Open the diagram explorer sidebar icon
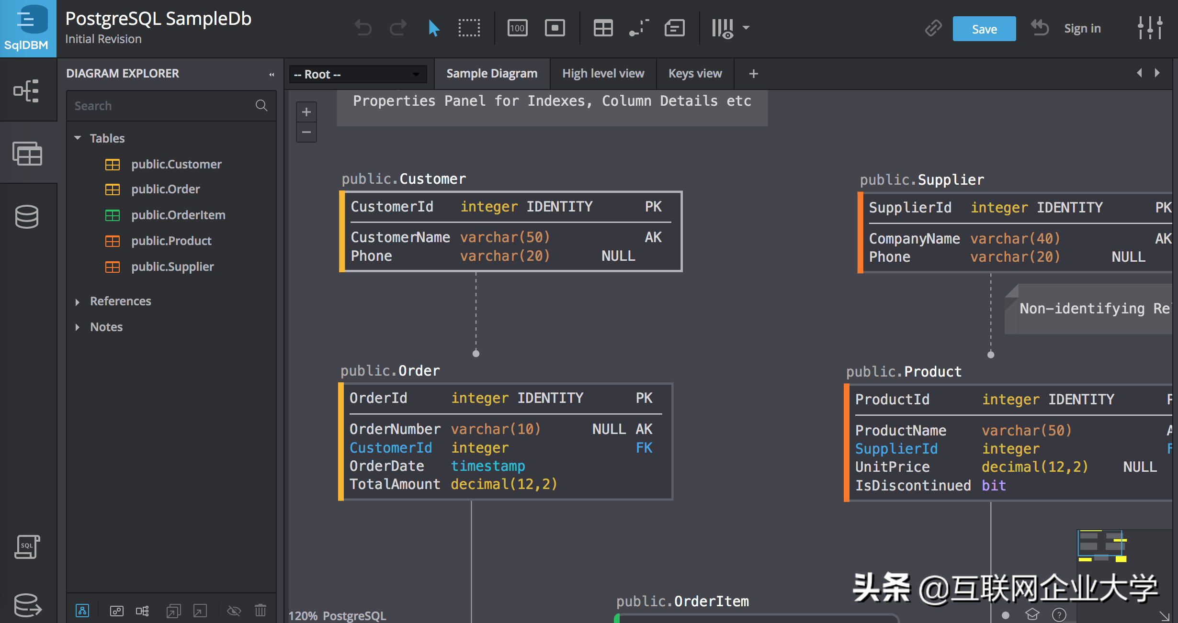Viewport: 1178px width, 623px height. click(x=26, y=91)
